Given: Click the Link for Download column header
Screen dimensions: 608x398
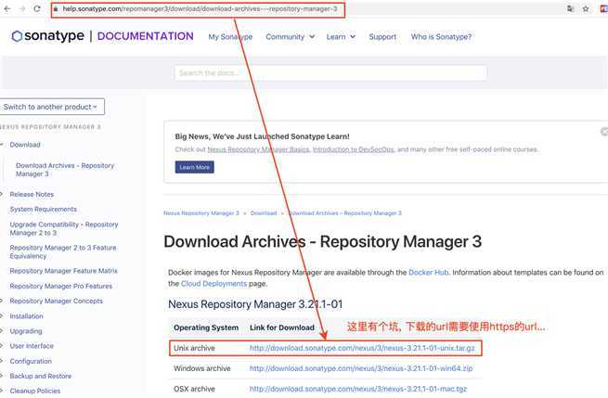Looking at the screenshot, I should 282,327.
